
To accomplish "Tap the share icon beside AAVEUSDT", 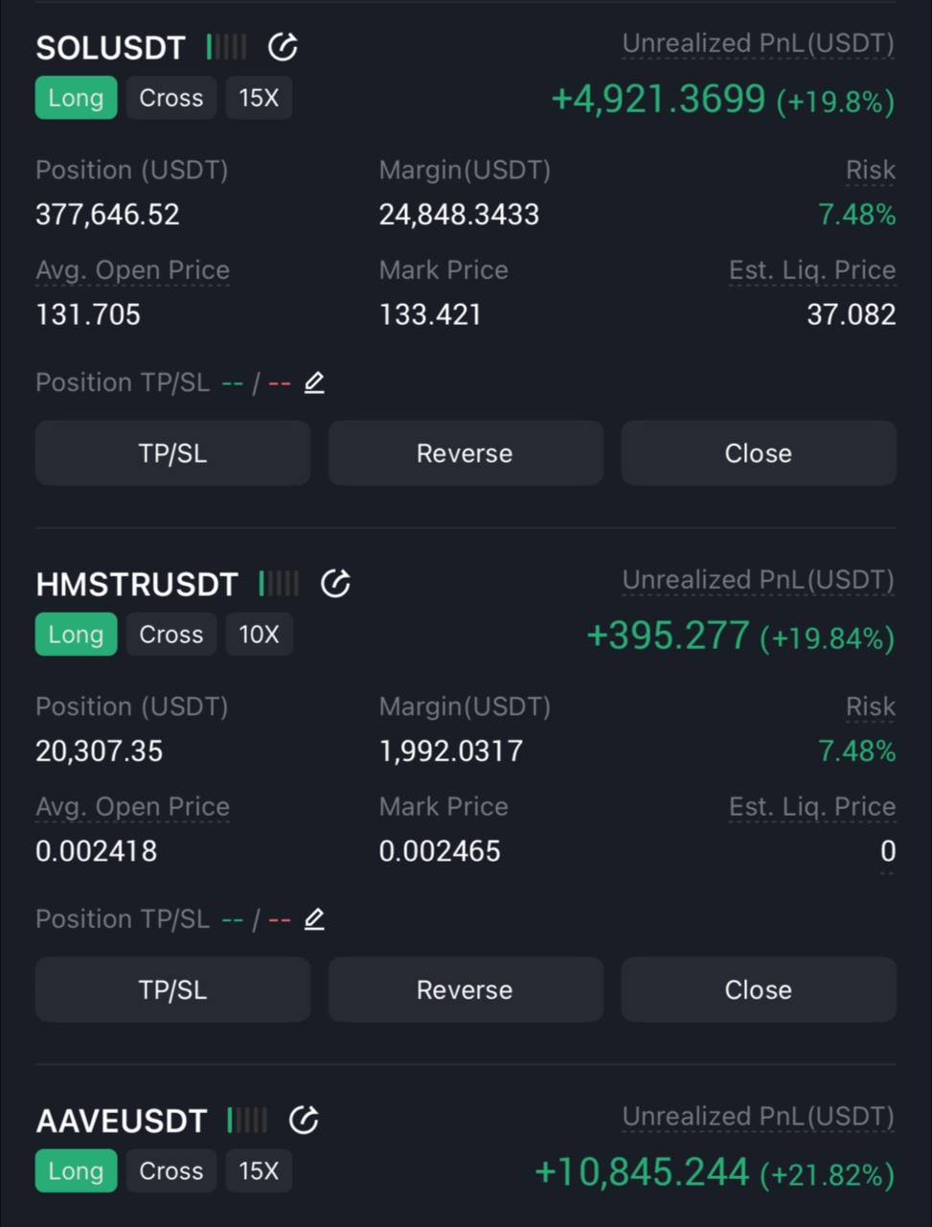I will coord(304,1120).
